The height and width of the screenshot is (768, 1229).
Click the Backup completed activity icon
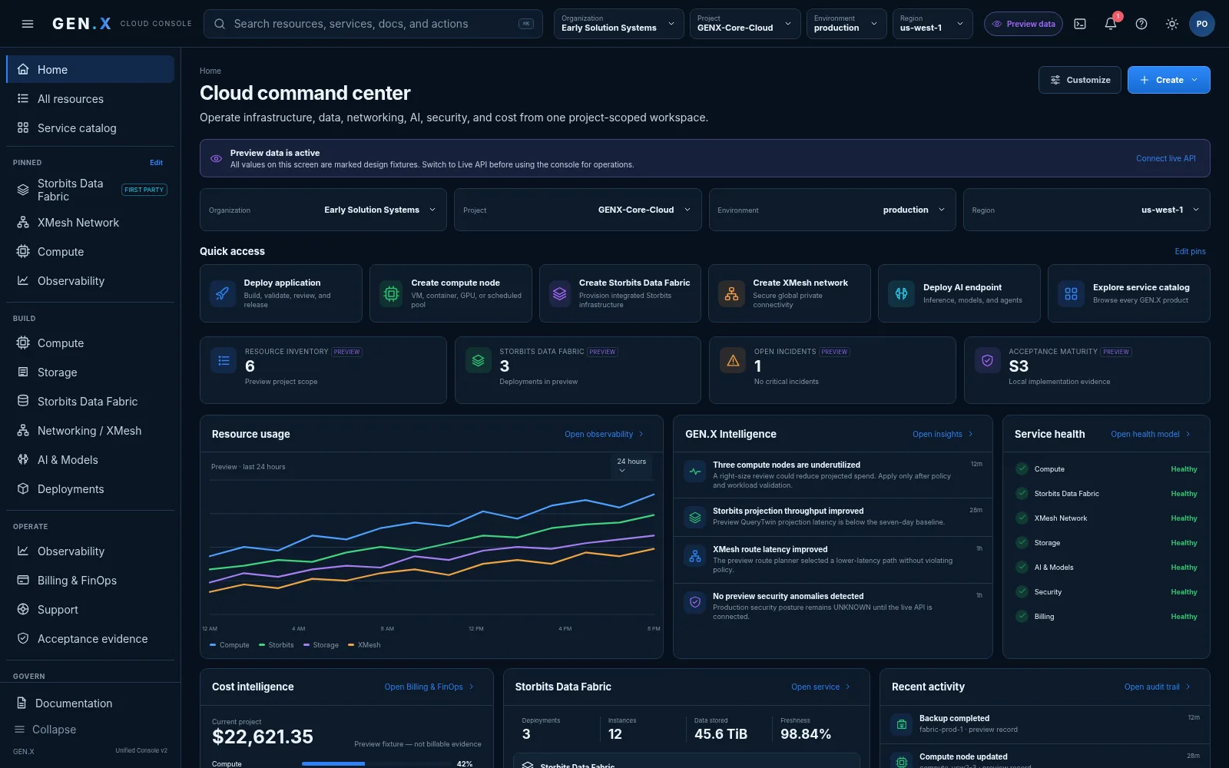[x=902, y=724]
